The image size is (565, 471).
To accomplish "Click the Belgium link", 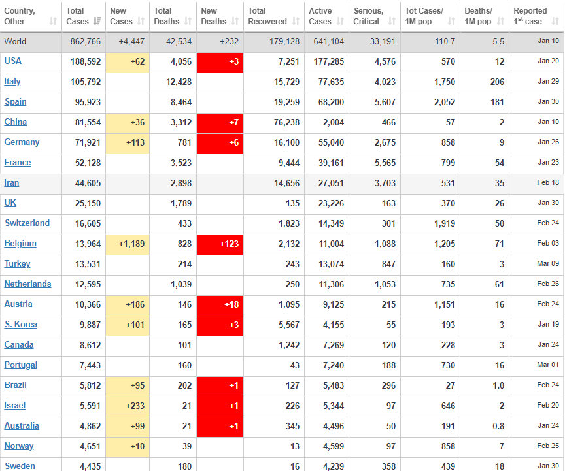I will 20,244.
